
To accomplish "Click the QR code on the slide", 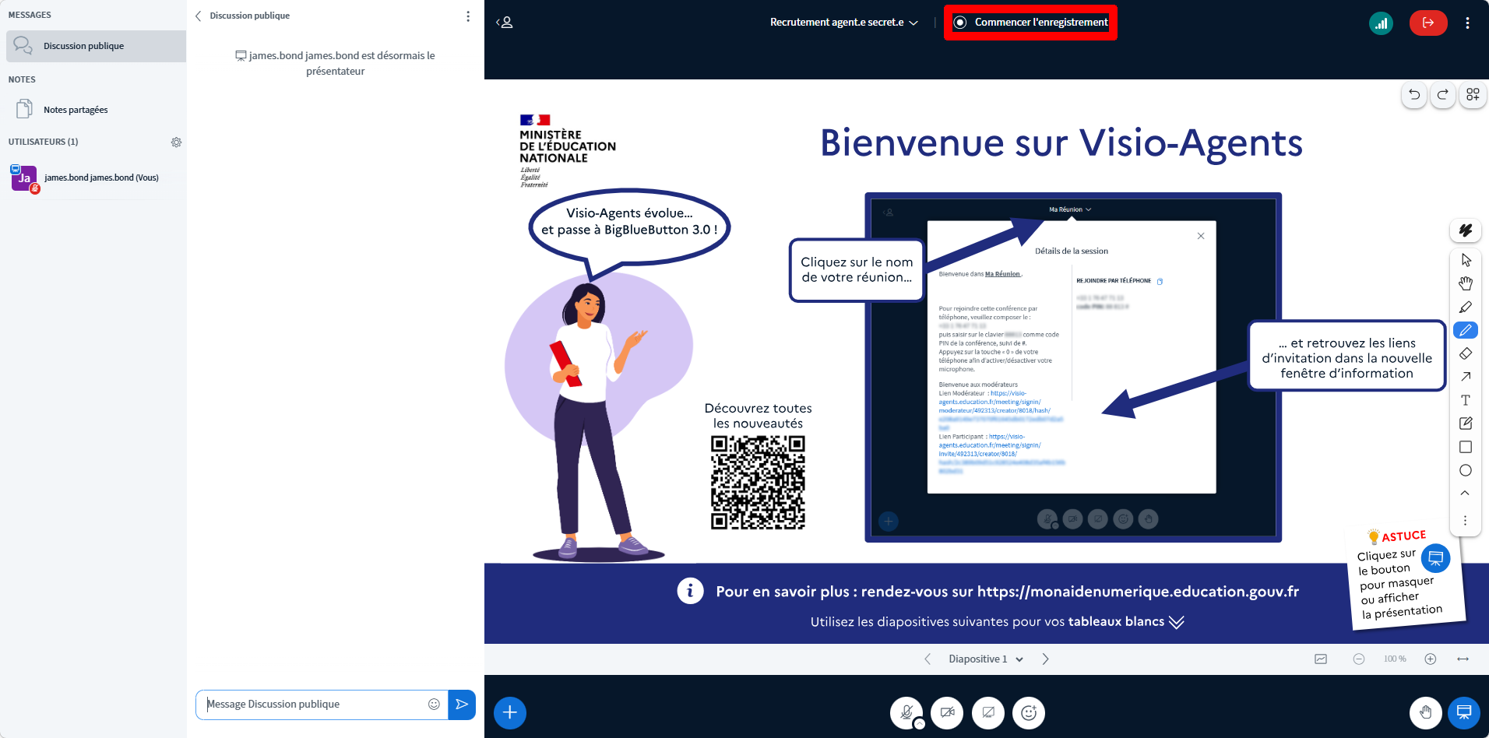I will coord(758,483).
